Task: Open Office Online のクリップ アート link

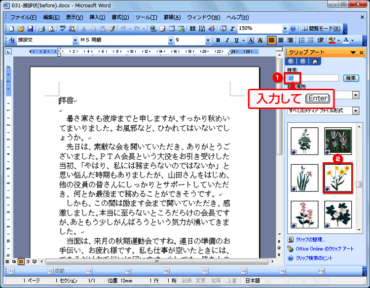Action: click(325, 249)
